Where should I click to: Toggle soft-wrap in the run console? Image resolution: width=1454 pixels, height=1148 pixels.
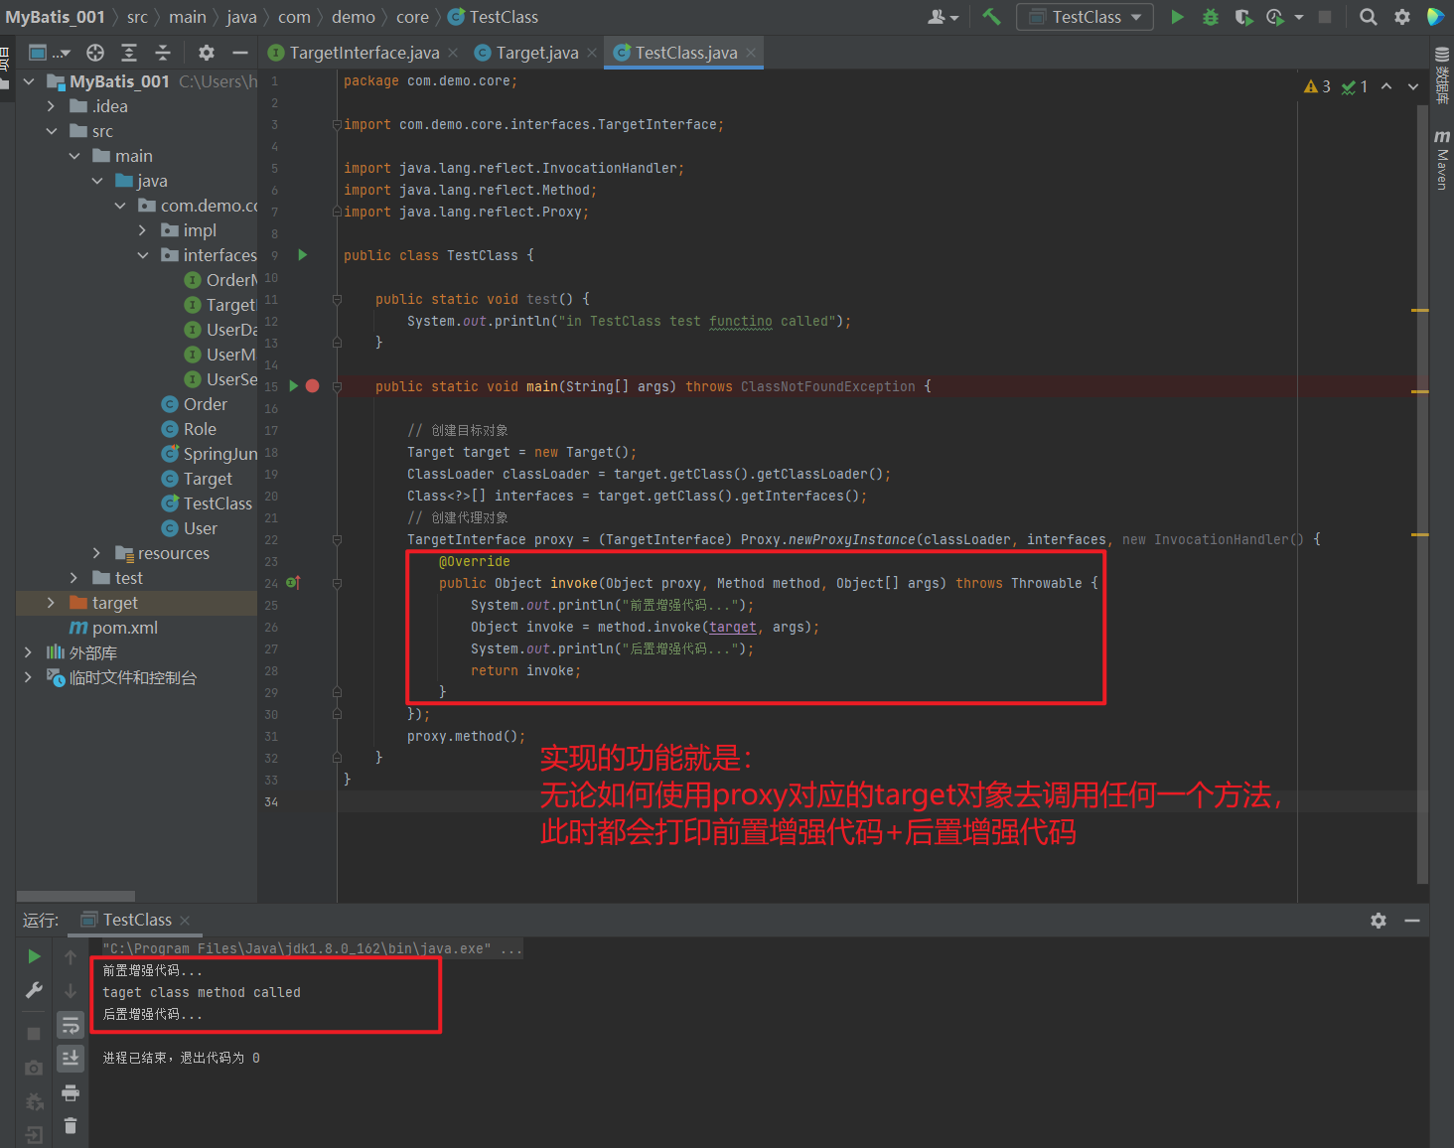tap(70, 1025)
